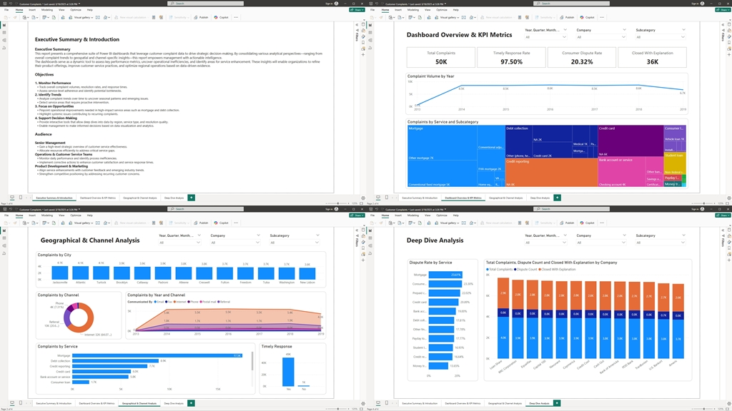Toggle mobile layout in the Executive Summary window
Screen dimensions: 732x411
[21, 197]
